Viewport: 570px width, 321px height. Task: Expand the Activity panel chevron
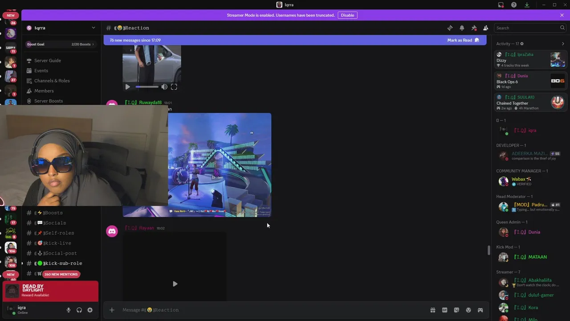tap(563, 44)
